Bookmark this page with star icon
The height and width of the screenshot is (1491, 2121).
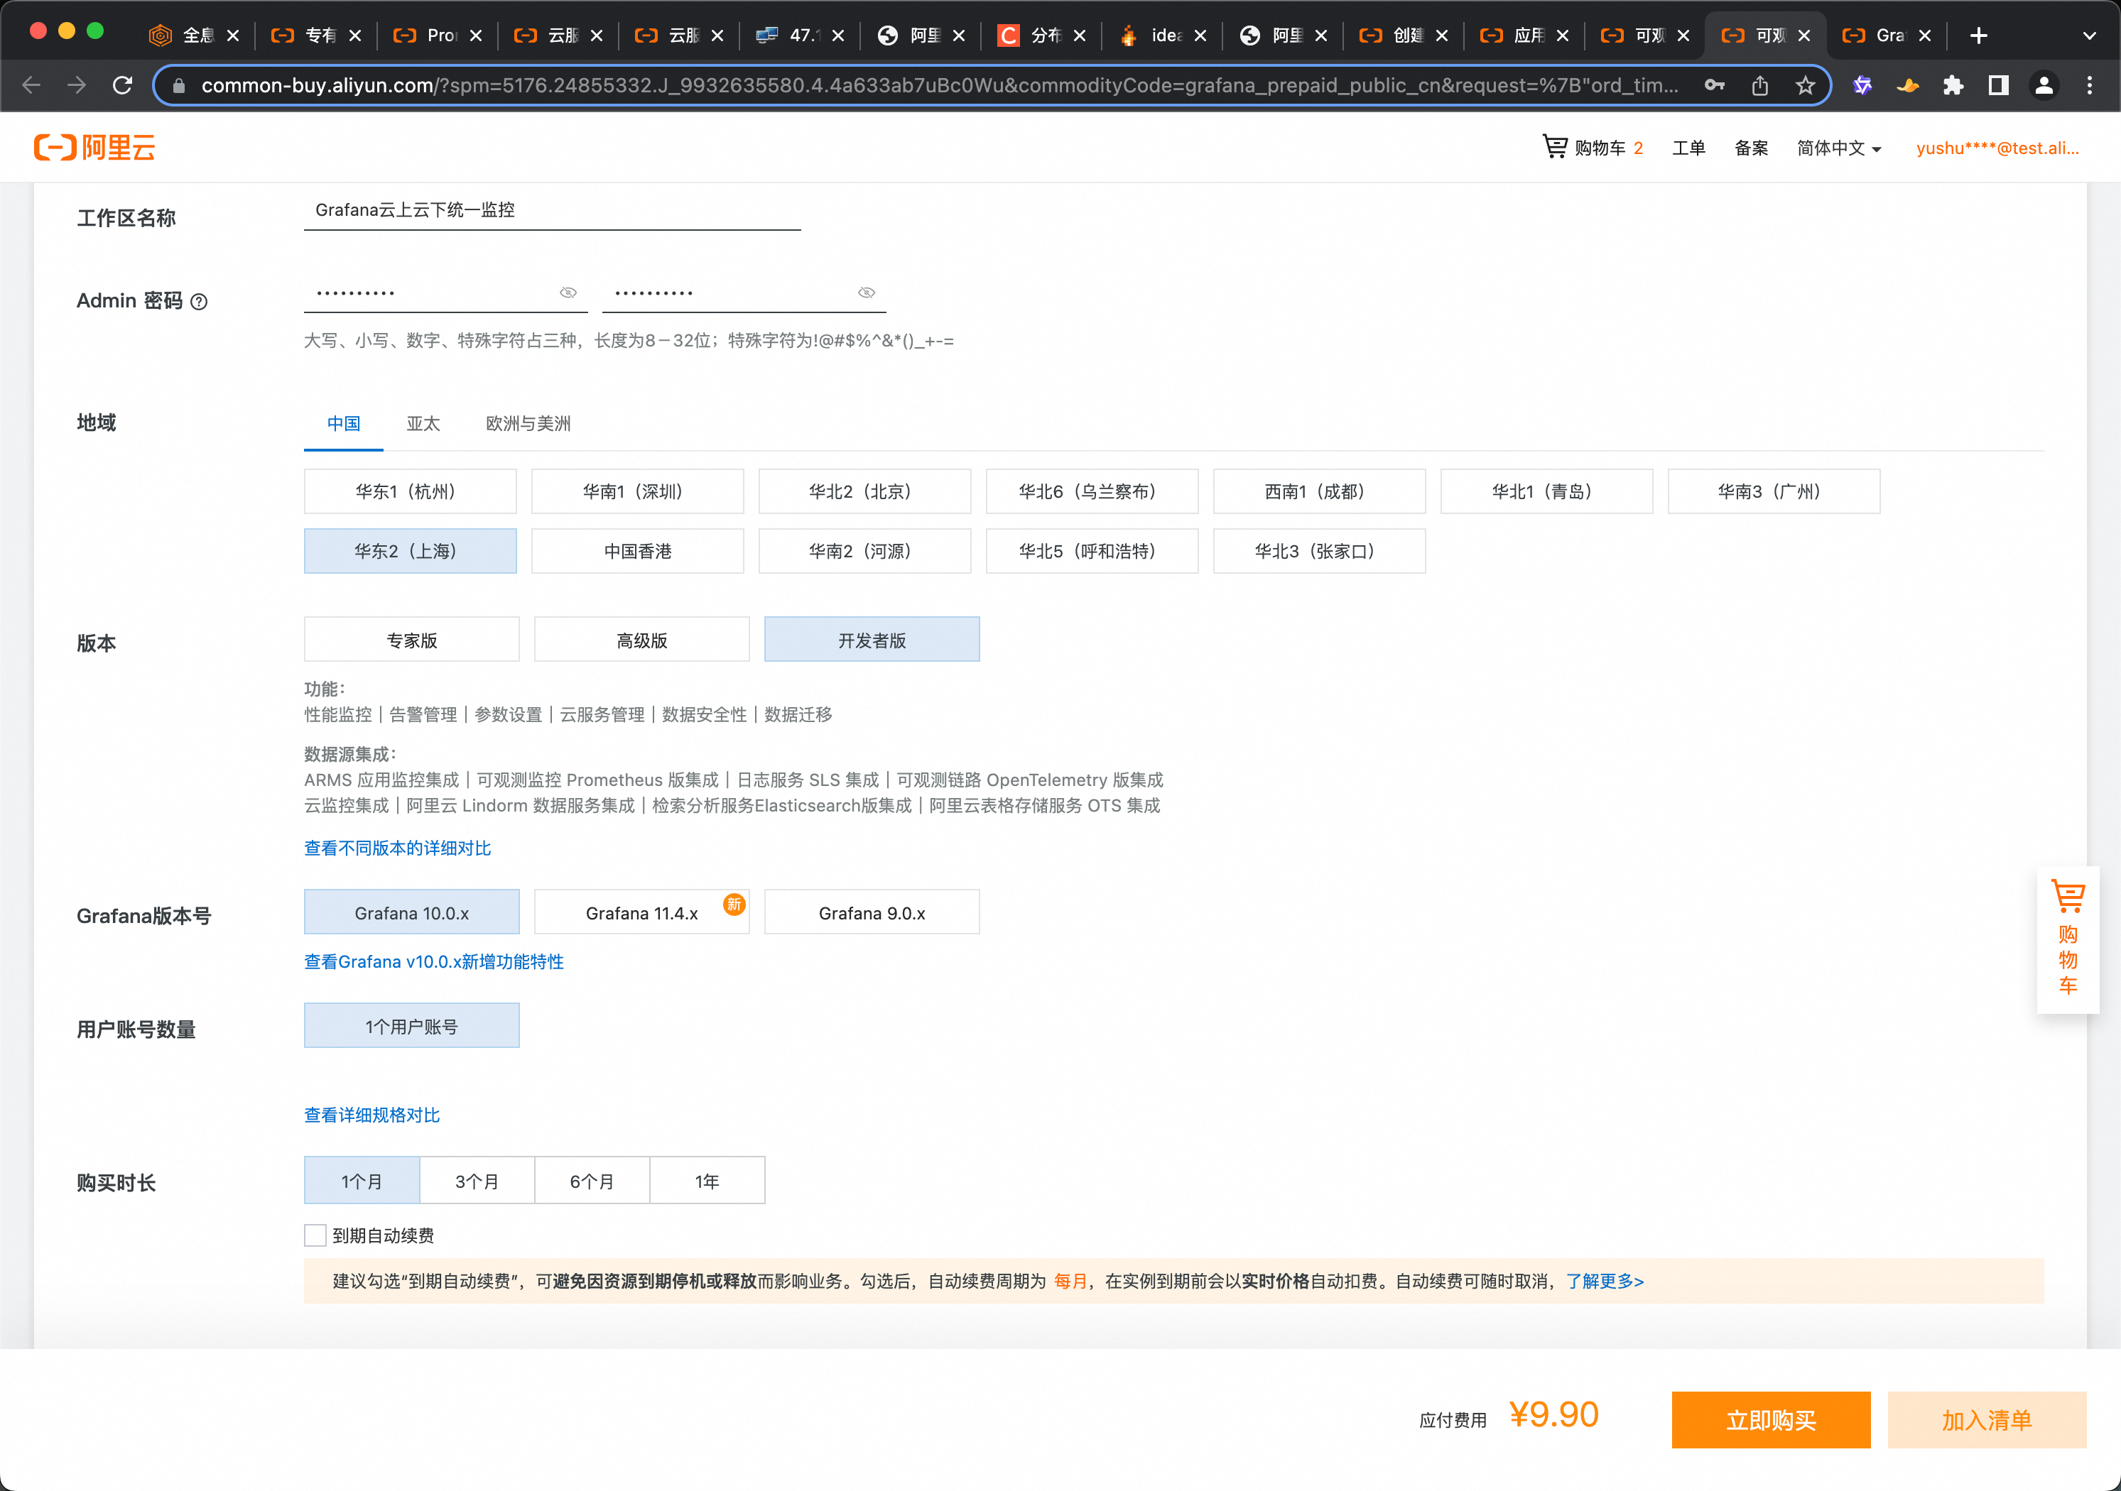tap(1805, 85)
